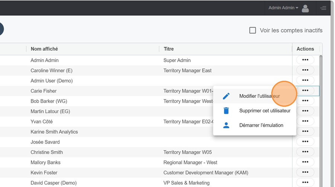
Task: Click the user avatar icon in header
Action: click(x=305, y=8)
